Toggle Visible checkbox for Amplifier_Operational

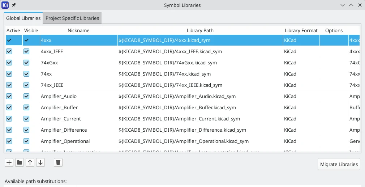pos(26,141)
